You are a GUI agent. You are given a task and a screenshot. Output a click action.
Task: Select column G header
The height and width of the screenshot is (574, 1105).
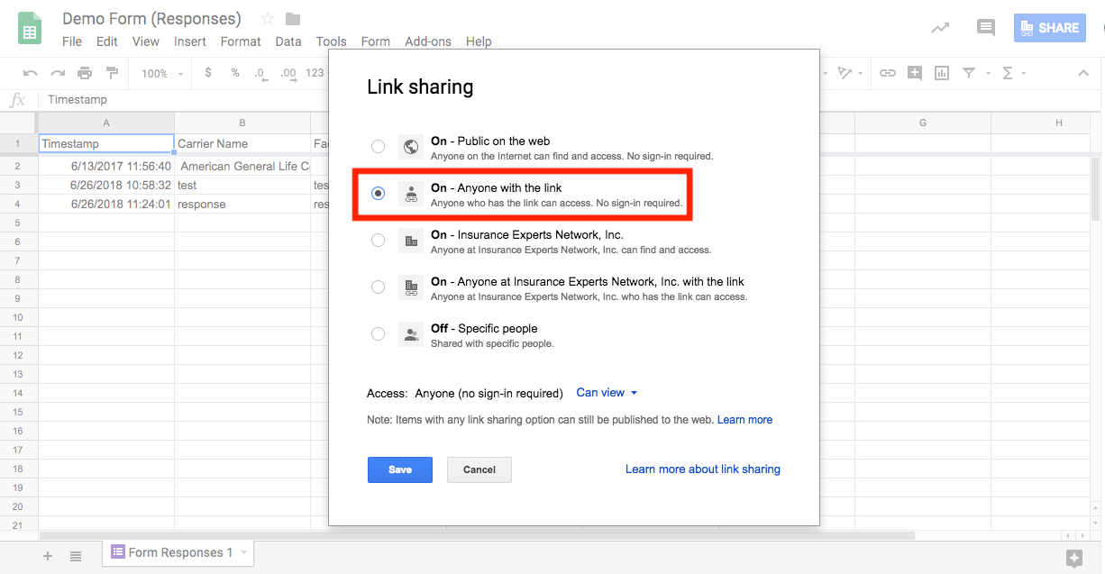tap(923, 123)
